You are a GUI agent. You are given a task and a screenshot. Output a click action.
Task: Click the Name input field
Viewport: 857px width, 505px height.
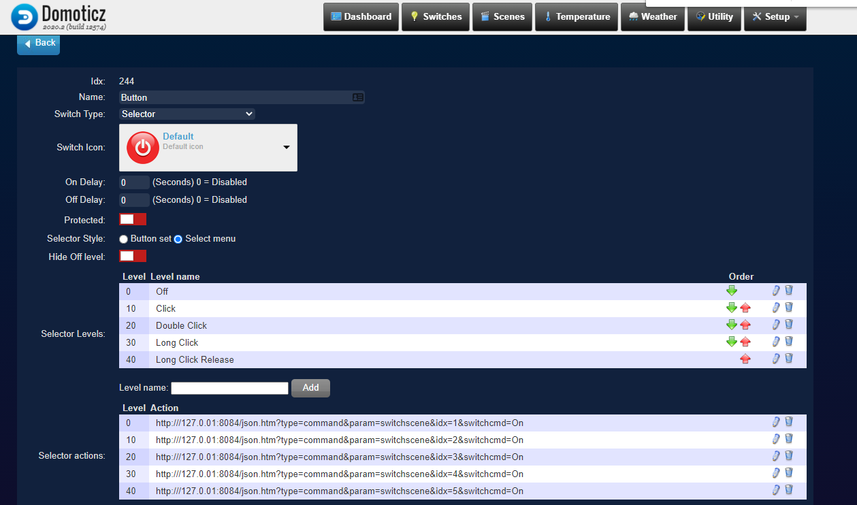coord(242,97)
